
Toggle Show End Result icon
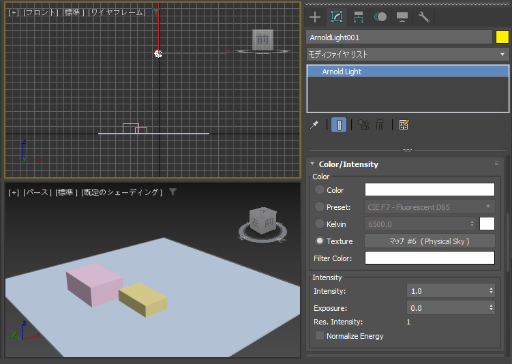(x=339, y=125)
